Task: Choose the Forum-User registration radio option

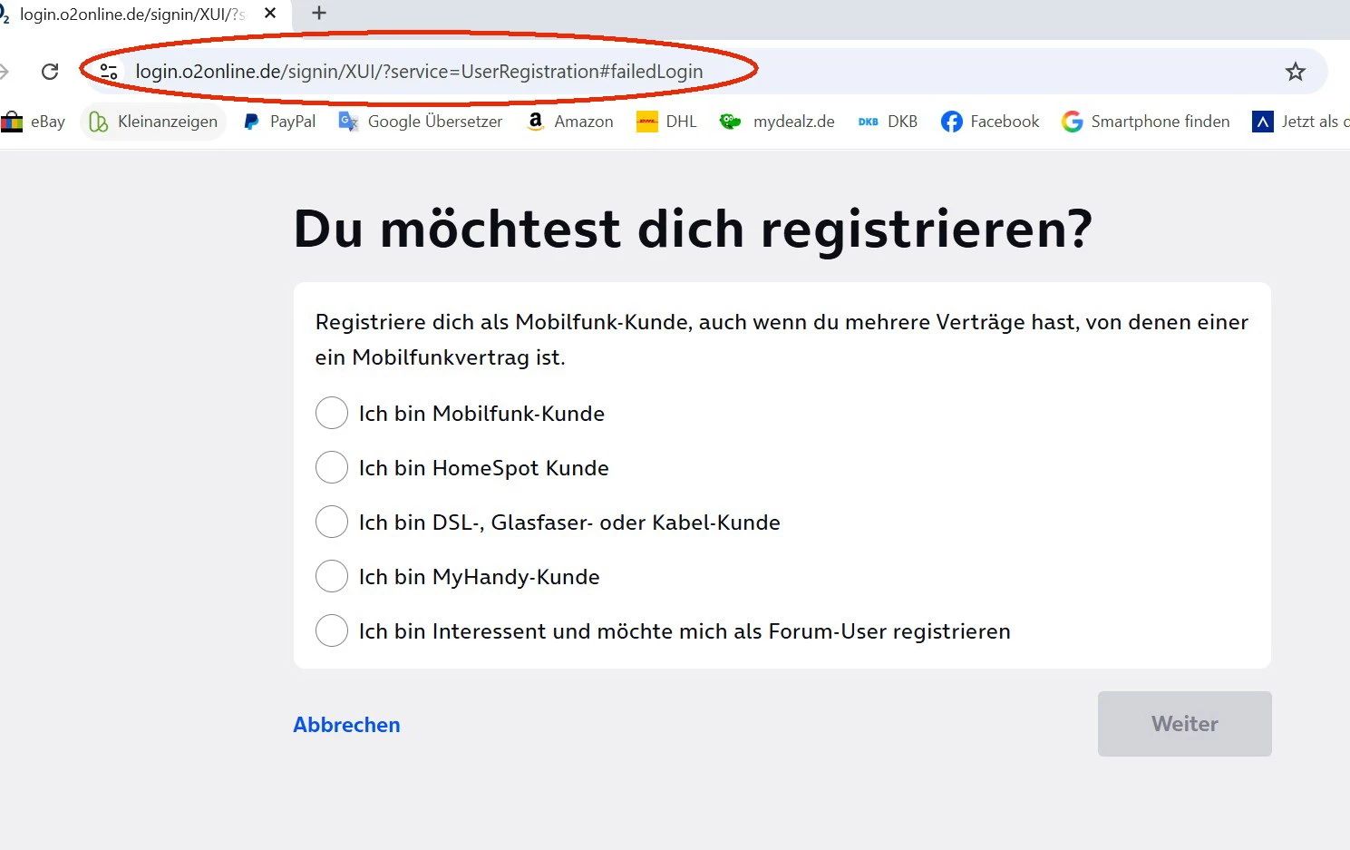Action: pyautogui.click(x=332, y=630)
